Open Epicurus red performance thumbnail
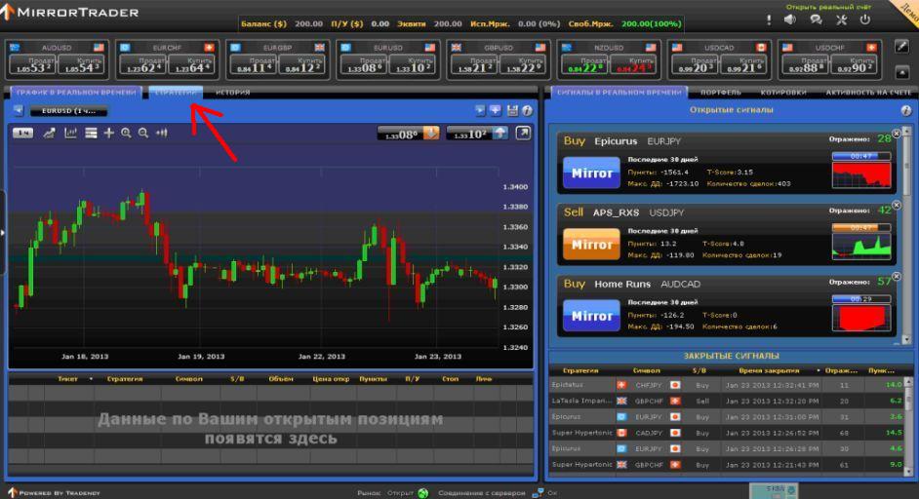The image size is (919, 499). click(x=861, y=174)
